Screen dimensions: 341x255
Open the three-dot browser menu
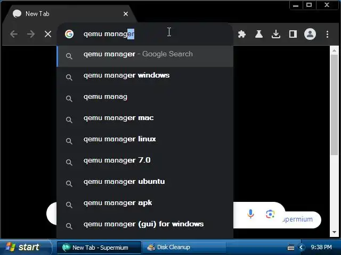click(x=327, y=34)
